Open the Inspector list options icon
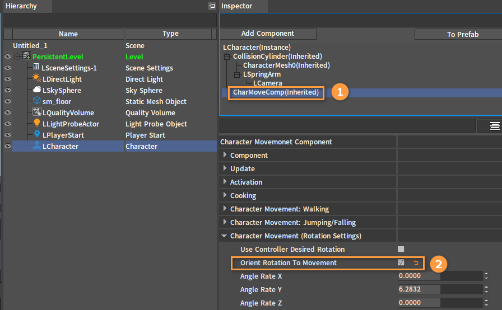Screen dimensions: 502x310 (495, 126)
